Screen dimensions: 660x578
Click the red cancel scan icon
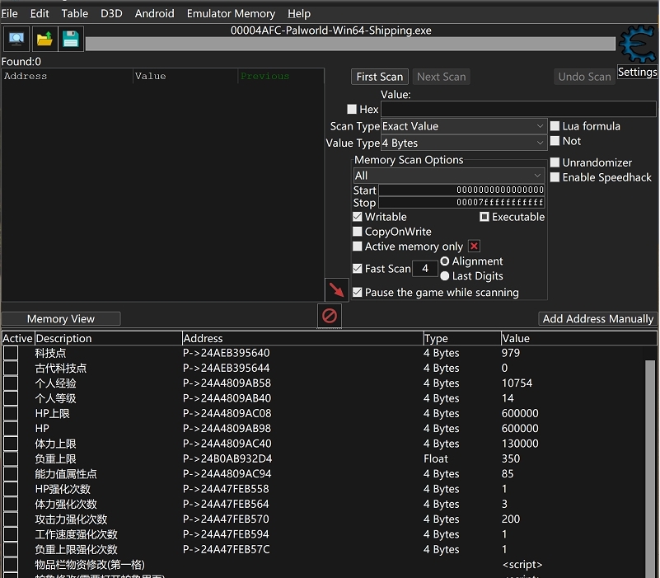(x=330, y=316)
